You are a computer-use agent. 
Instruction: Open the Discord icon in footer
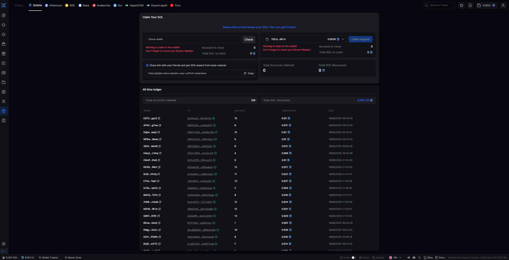[414, 258]
